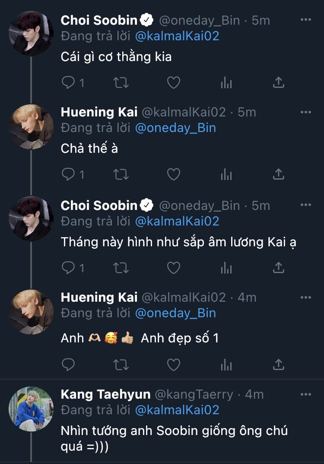Open more options on "Chả thế à" tweet
The width and height of the screenshot is (324, 464).
point(305,112)
